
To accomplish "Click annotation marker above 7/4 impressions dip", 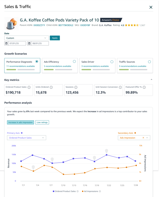I will pyautogui.click(x=33, y=167).
